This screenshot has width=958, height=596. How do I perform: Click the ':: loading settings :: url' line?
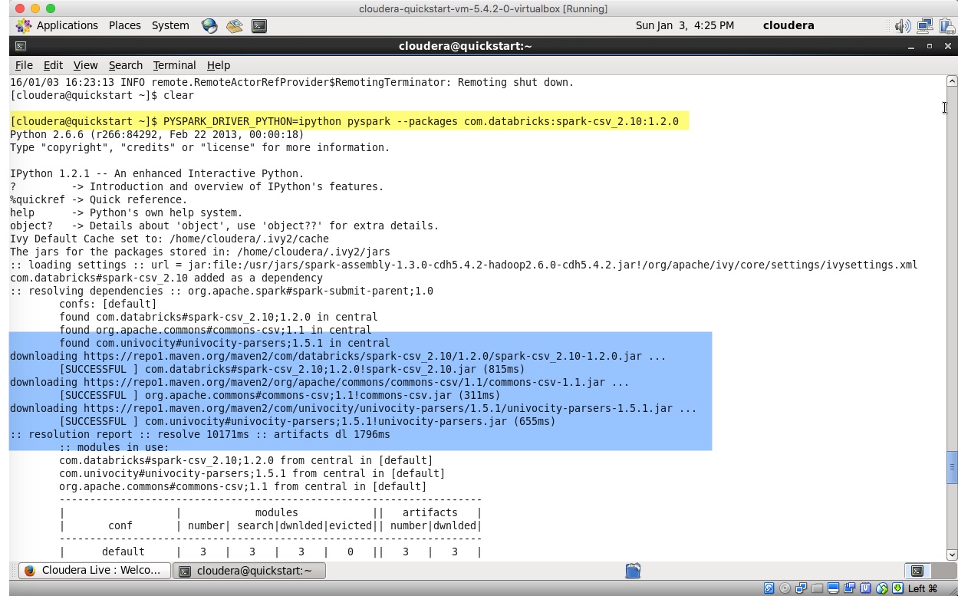click(464, 265)
